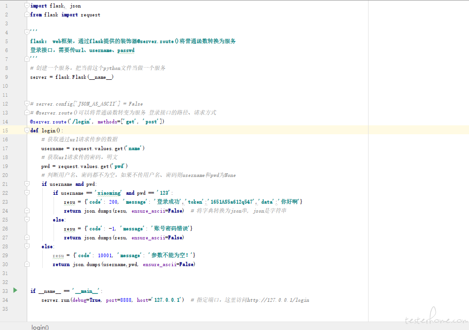Click fold end marker at line 24 return
The image size is (469, 330).
coord(27,211)
